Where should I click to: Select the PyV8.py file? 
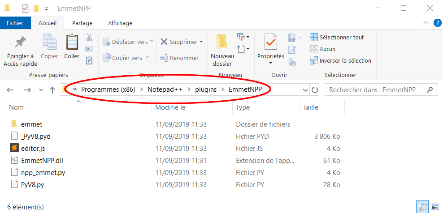(32, 185)
